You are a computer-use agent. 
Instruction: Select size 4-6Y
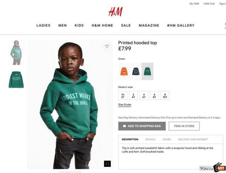click(144, 95)
